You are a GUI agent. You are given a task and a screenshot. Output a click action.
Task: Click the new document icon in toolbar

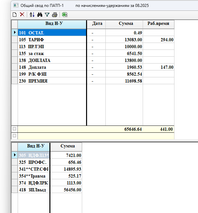click(x=14, y=14)
